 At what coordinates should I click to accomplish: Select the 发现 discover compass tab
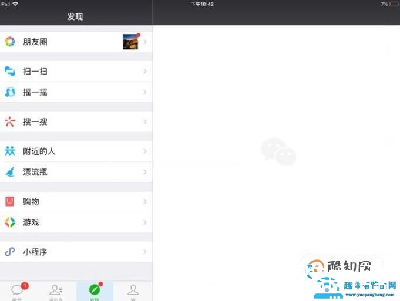click(95, 291)
